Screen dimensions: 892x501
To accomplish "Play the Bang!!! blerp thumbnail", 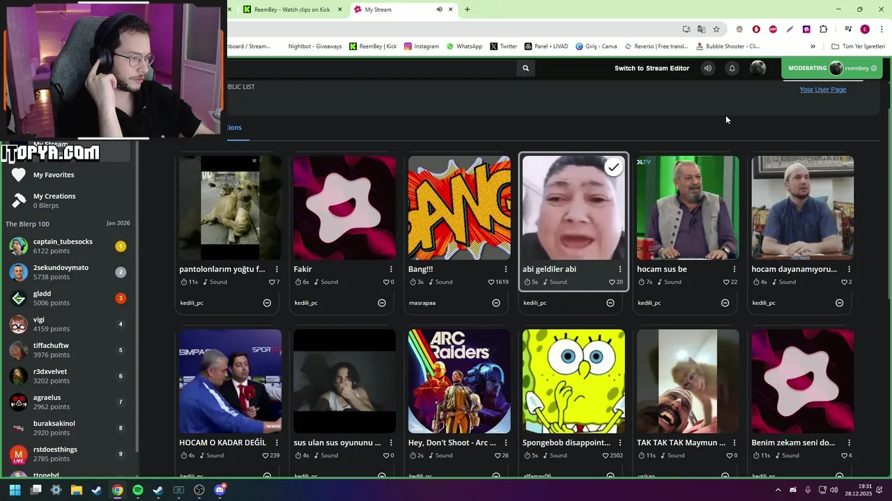I will point(459,207).
